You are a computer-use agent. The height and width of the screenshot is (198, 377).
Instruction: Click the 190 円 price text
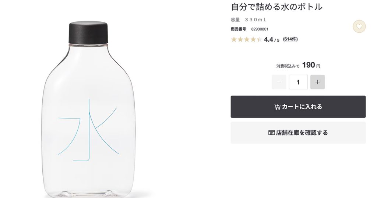pyautogui.click(x=311, y=65)
